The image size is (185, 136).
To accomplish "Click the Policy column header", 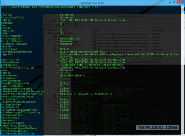I will pyautogui.click(x=96, y=31).
